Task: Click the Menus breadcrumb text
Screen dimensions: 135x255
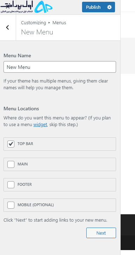Action: [x=59, y=22]
